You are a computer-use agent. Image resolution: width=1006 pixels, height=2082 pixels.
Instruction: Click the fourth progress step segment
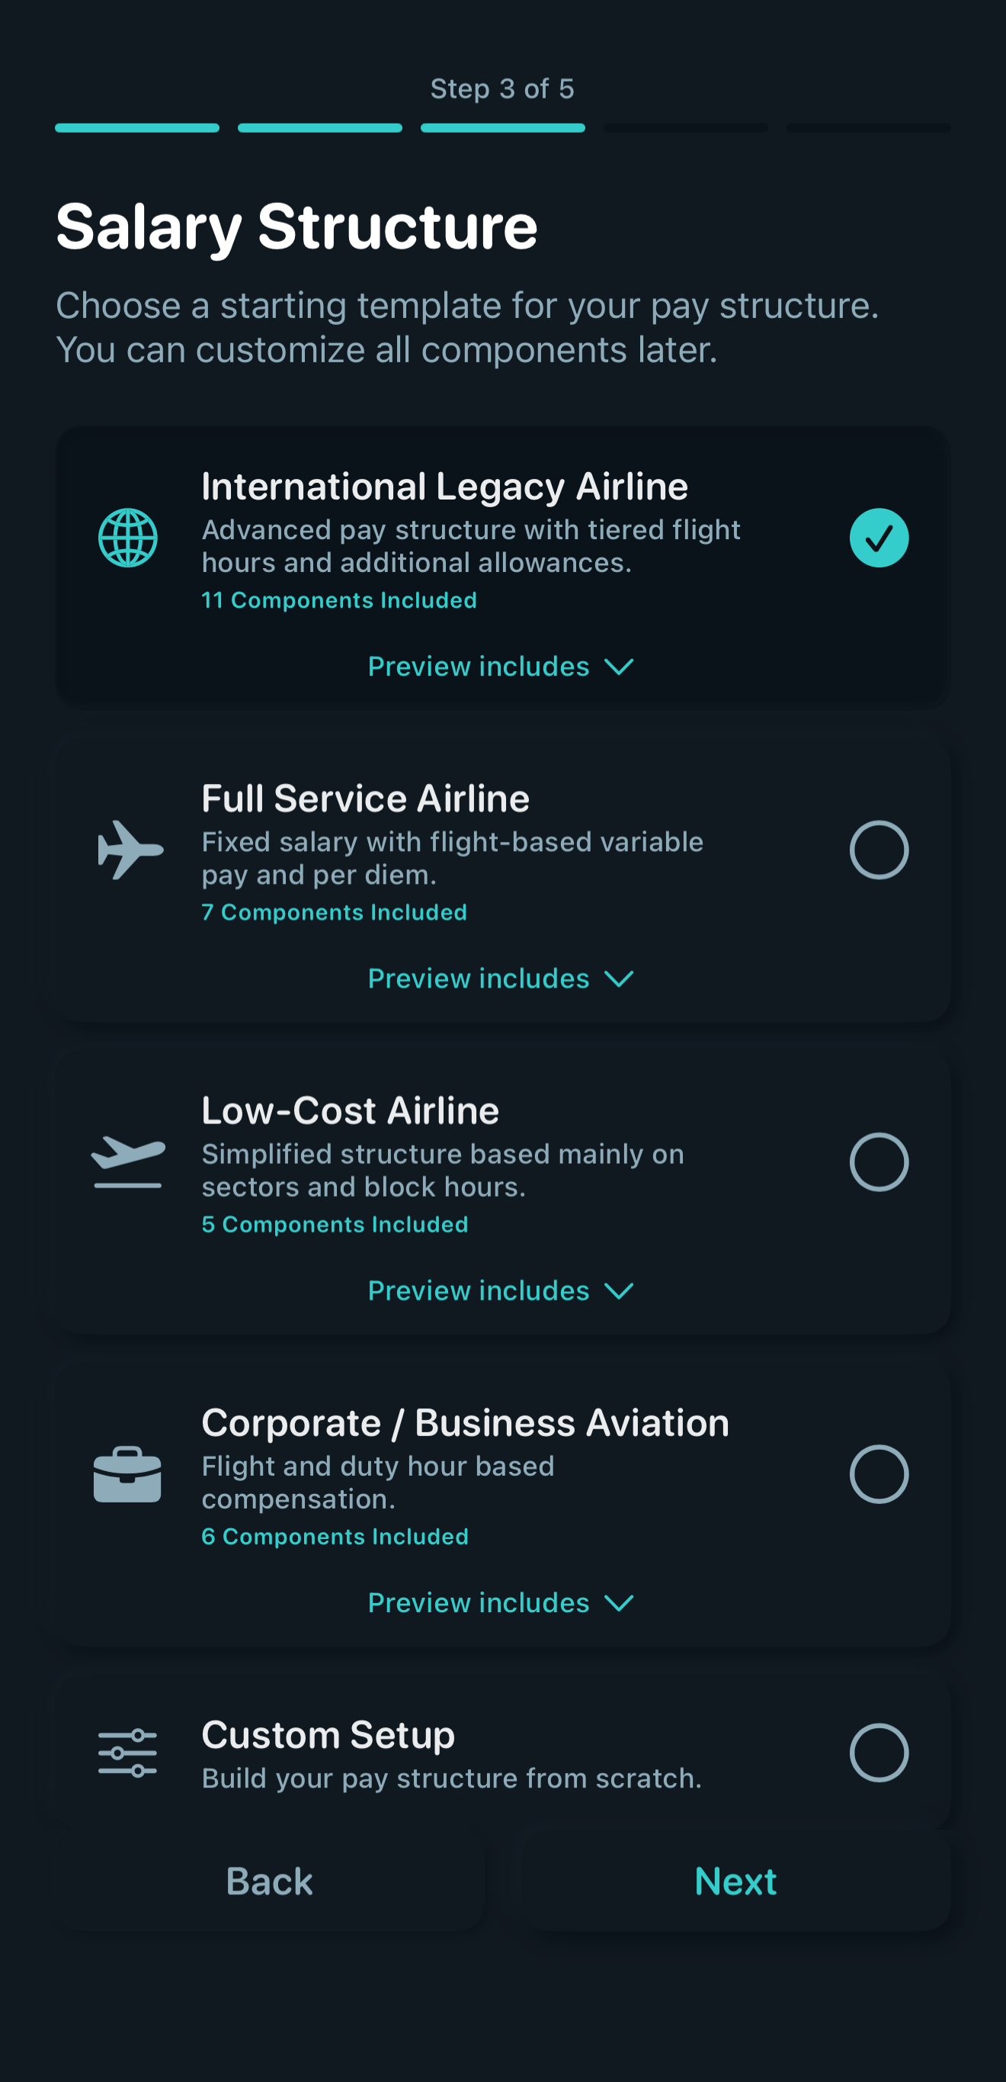pyautogui.click(x=685, y=127)
